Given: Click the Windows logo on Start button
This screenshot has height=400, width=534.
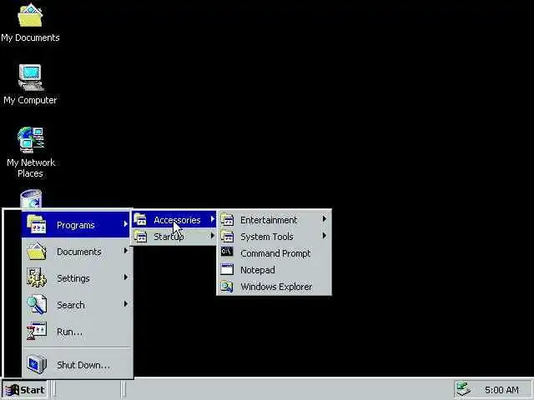Looking at the screenshot, I should (x=13, y=390).
